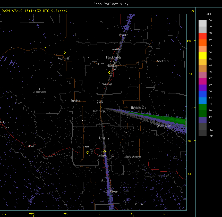Pick the bright green 20 dBZ legend color

202,107
